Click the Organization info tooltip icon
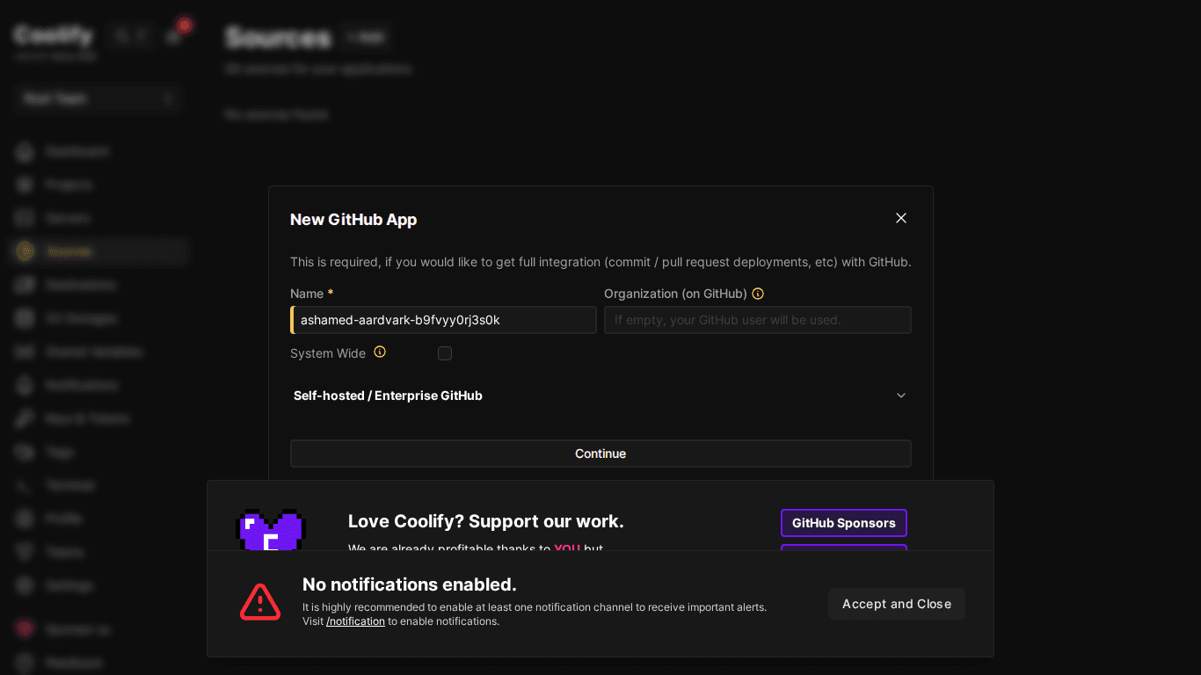This screenshot has width=1201, height=675. (758, 294)
